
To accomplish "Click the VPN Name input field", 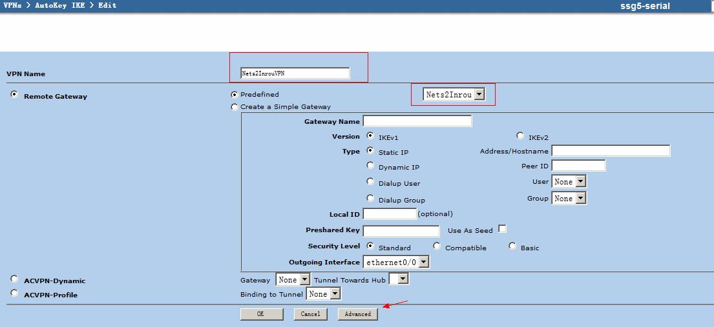I will pyautogui.click(x=295, y=74).
